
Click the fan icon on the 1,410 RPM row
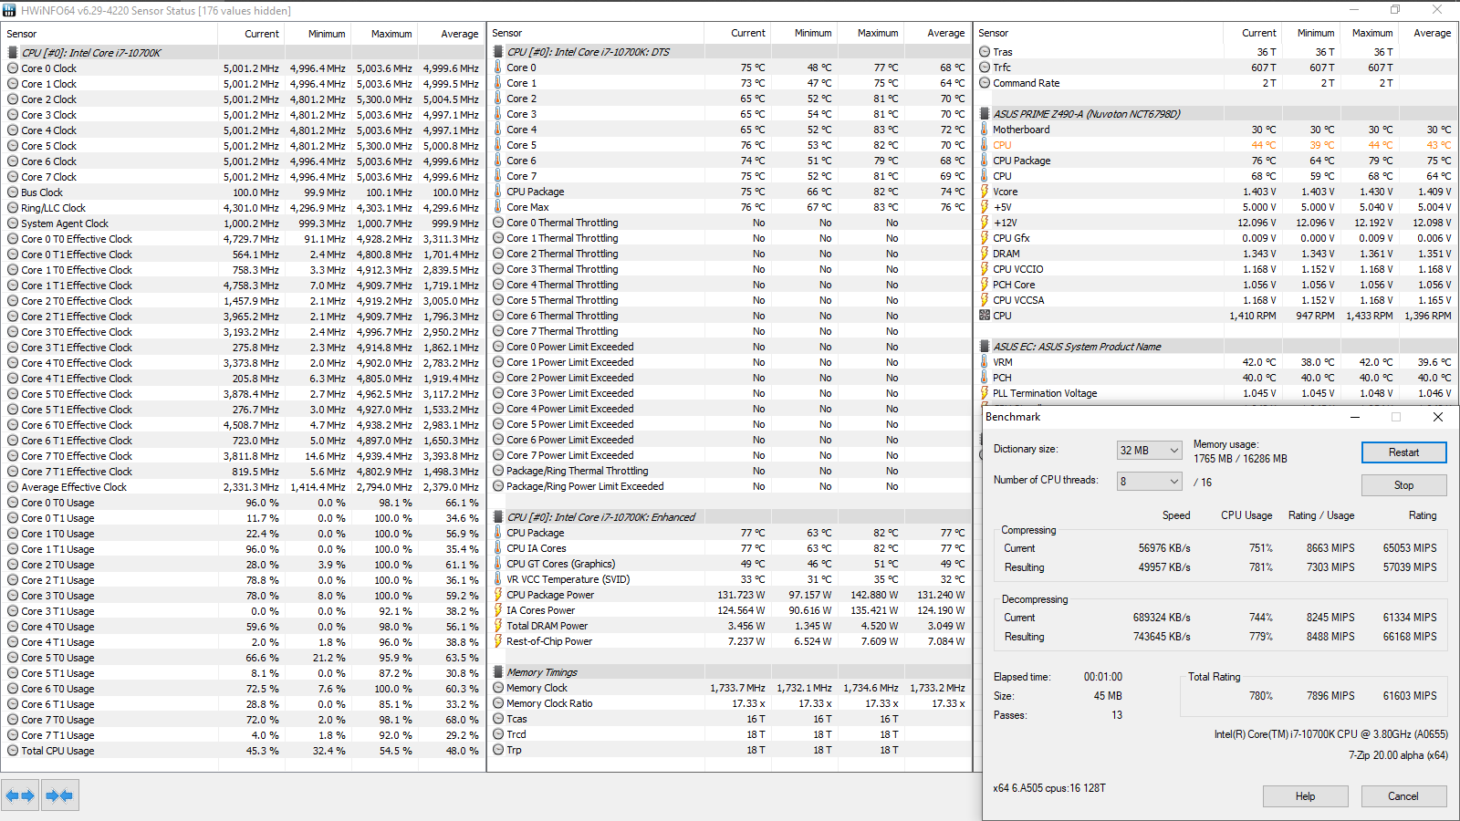tap(985, 316)
